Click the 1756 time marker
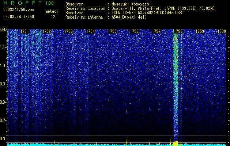The width and height of the screenshot is (230, 146). coord(134,31)
